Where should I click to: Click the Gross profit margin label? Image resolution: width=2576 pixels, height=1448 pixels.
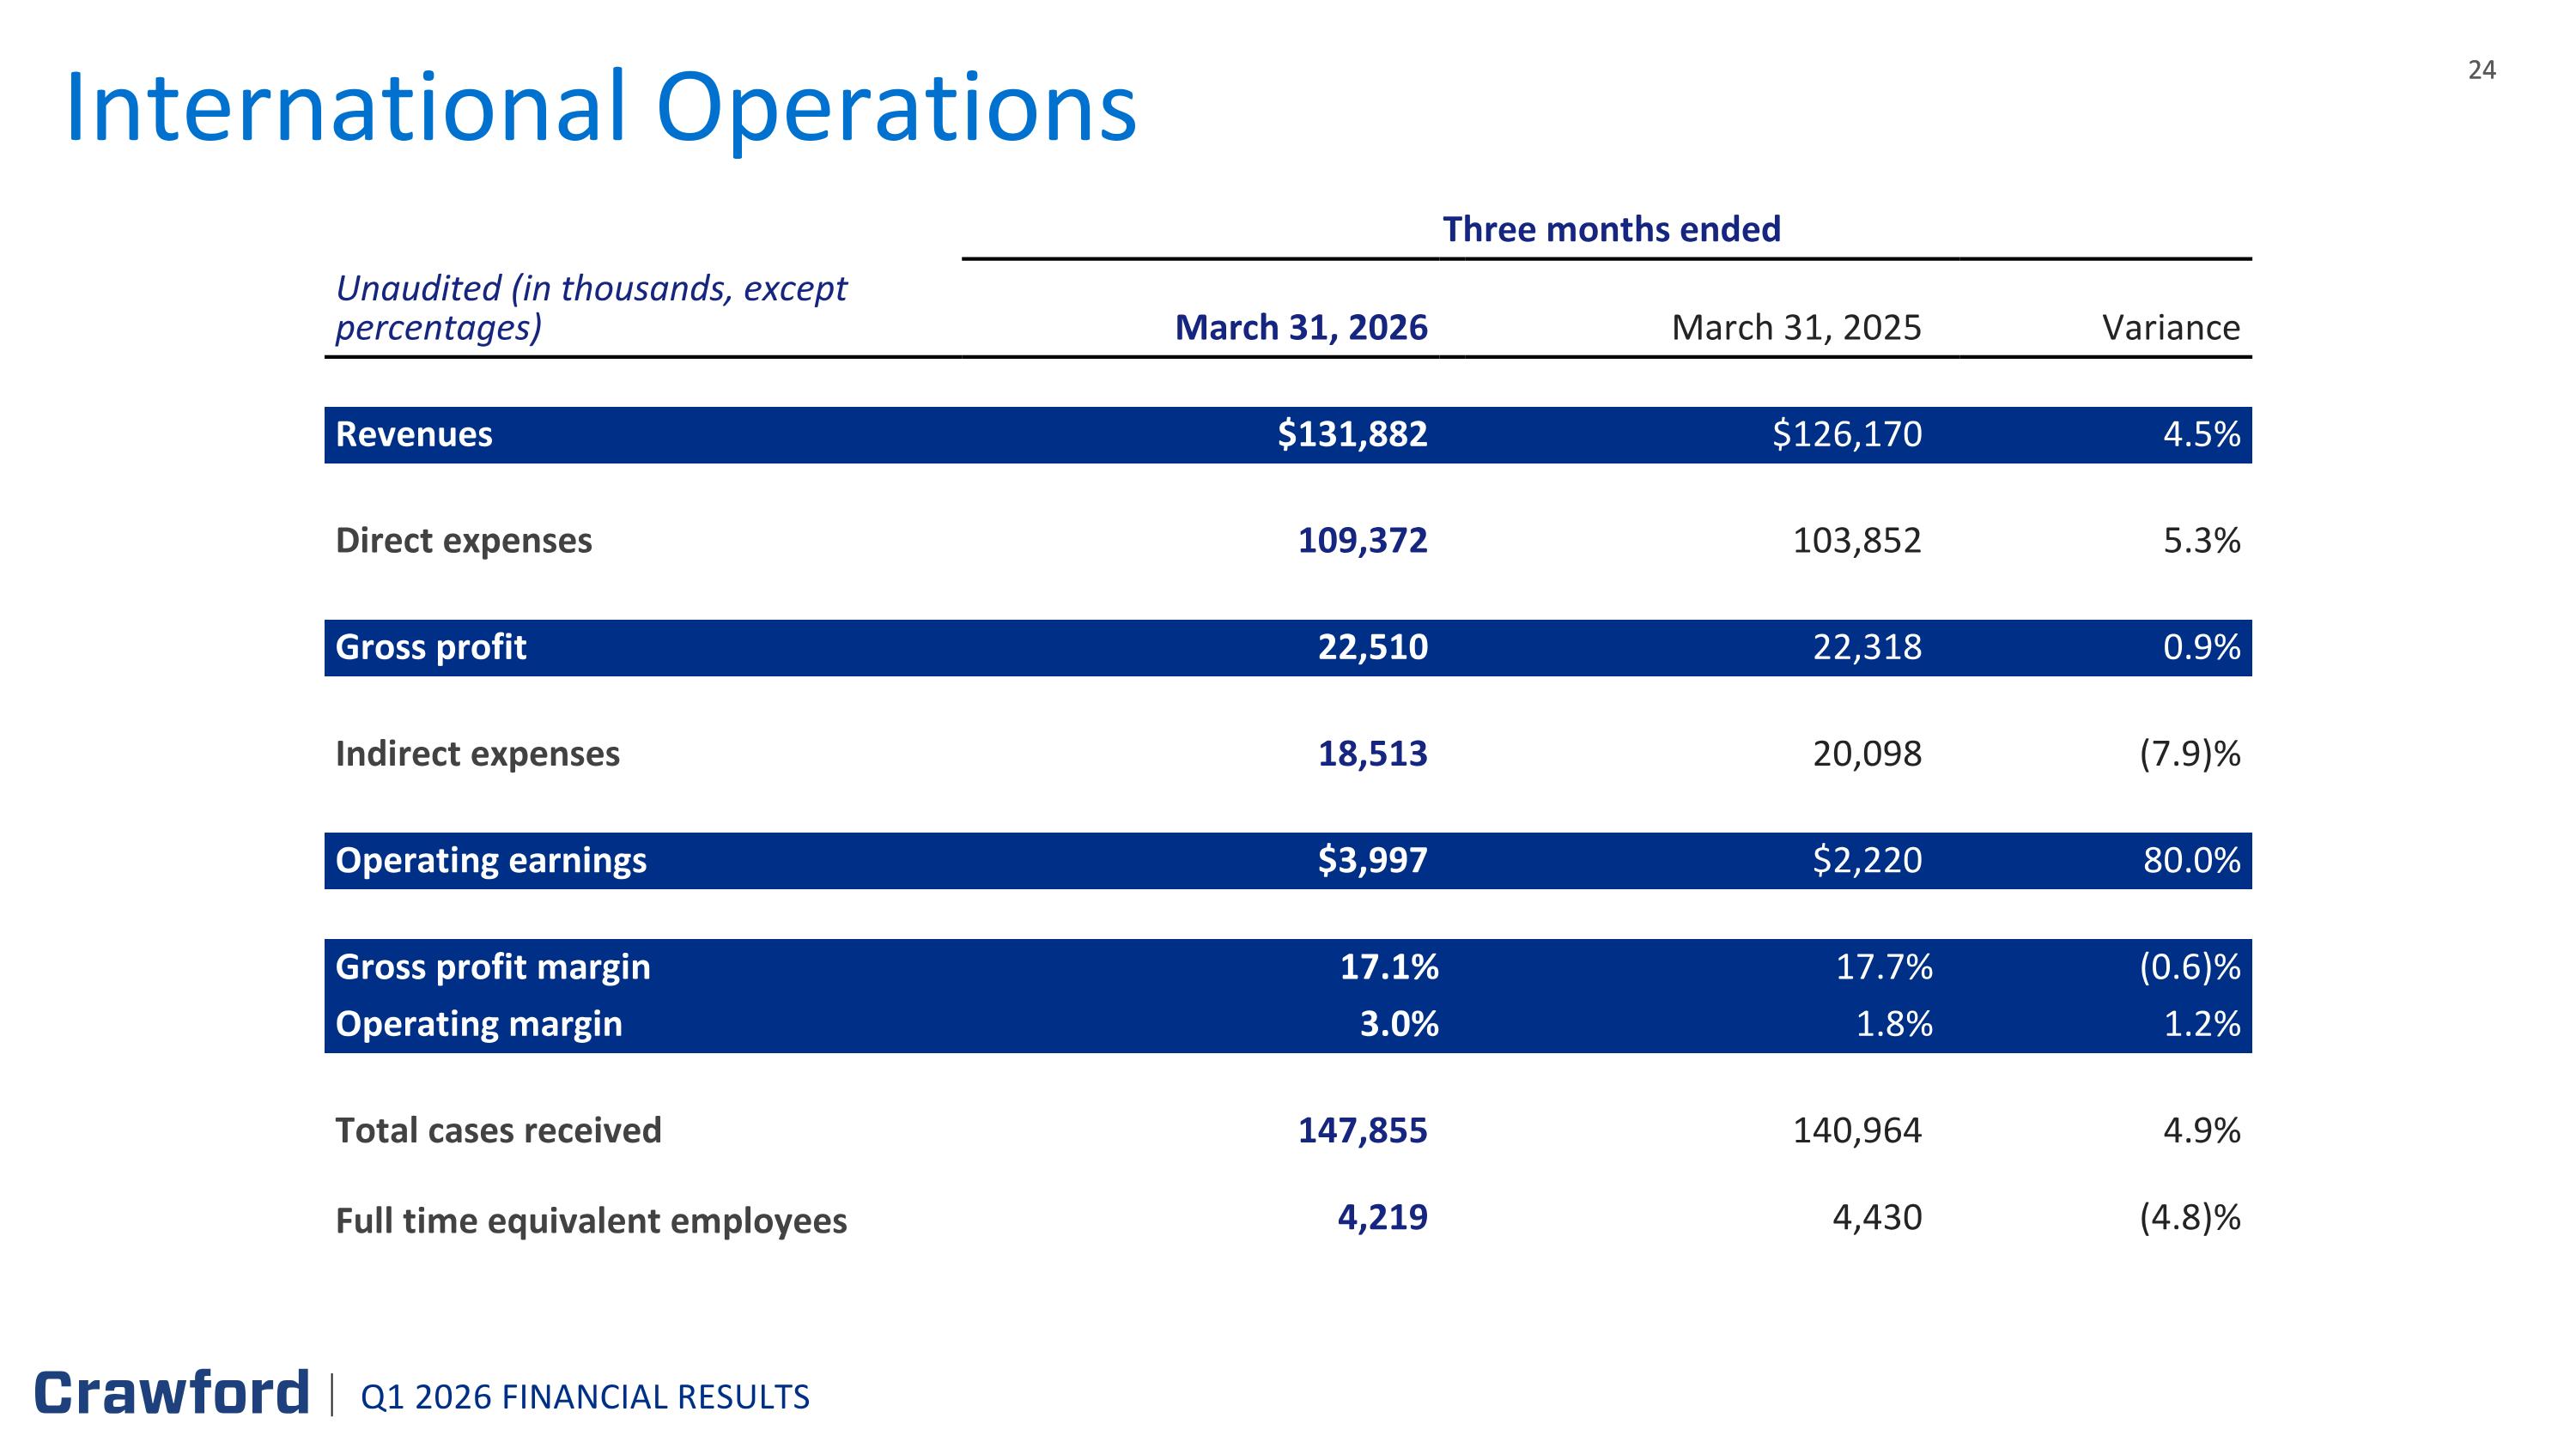click(493, 967)
